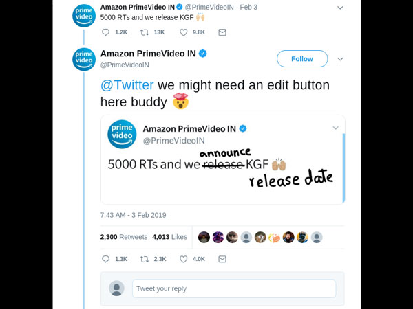View the 2,300 Retweets list
The width and height of the screenshot is (413, 309).
[x=124, y=237]
